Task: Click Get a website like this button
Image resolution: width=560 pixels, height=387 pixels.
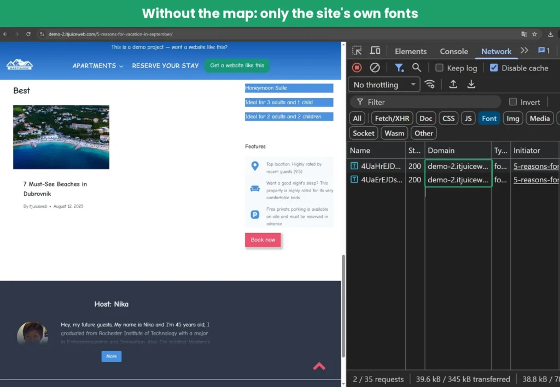Action: 237,66
